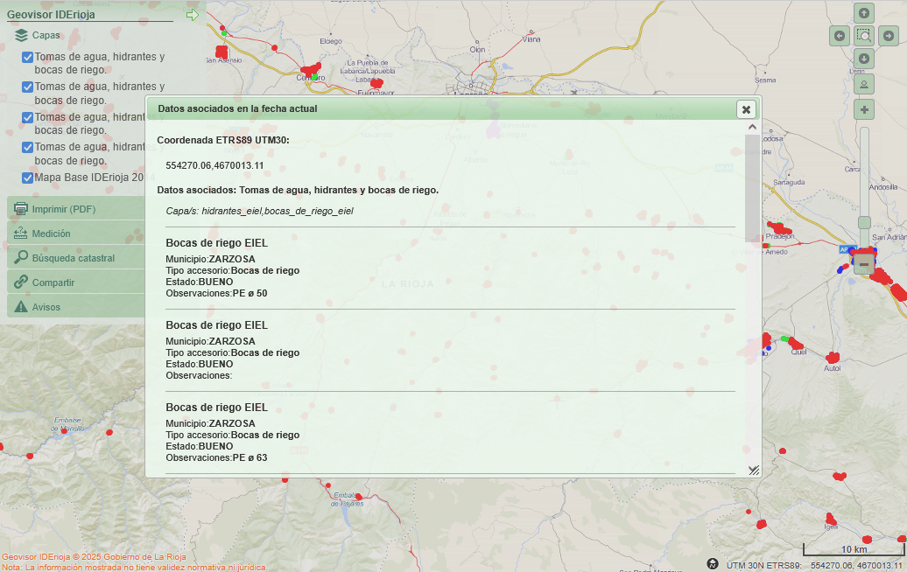Click the dialog's vertical scrollbar thumb
This screenshot has width=907, height=572.
click(x=752, y=188)
